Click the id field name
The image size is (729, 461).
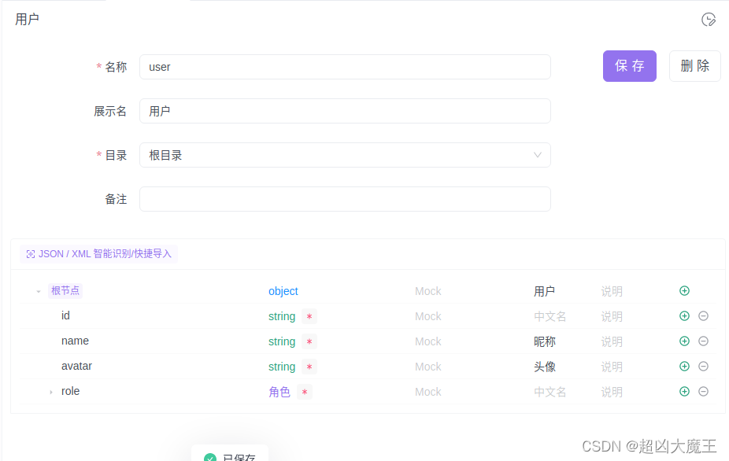point(65,315)
